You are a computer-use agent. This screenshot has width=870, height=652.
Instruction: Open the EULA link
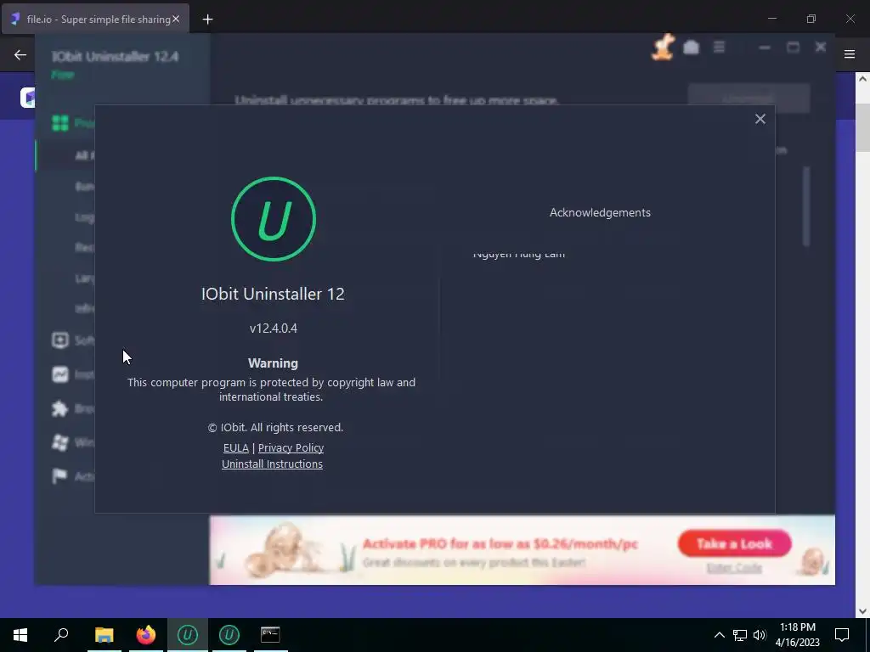click(x=236, y=448)
